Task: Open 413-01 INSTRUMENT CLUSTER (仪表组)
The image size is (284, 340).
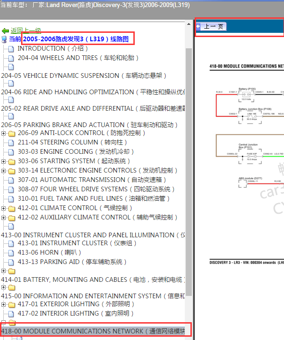Action: click(77, 243)
